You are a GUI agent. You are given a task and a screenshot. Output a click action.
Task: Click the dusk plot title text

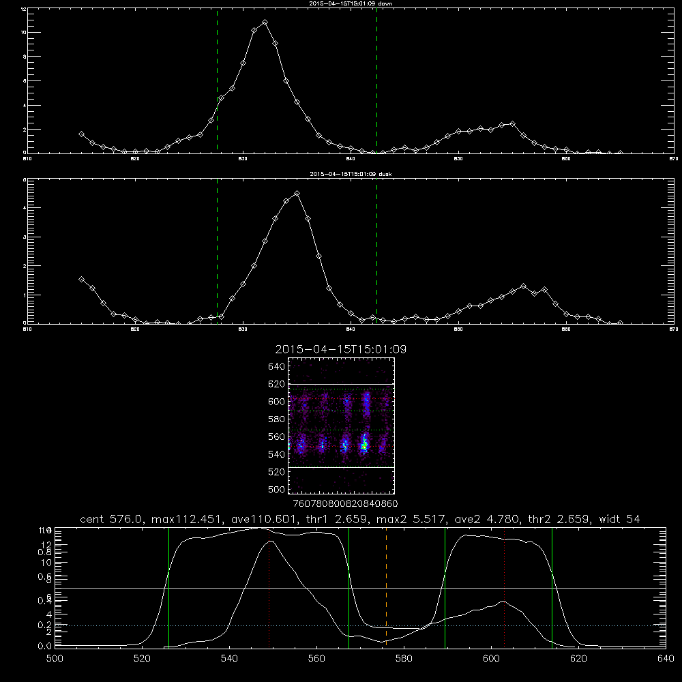pyautogui.click(x=351, y=174)
